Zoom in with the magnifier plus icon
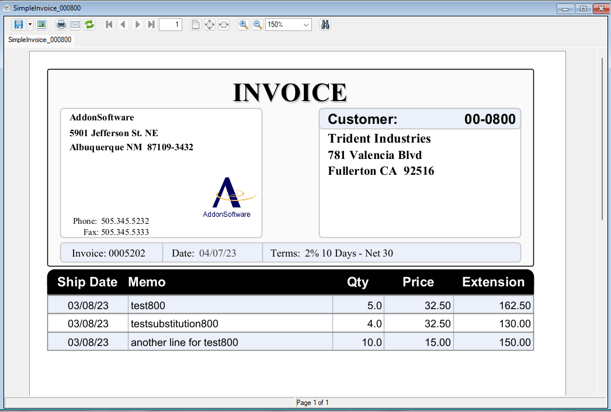The width and height of the screenshot is (611, 412). pyautogui.click(x=244, y=25)
